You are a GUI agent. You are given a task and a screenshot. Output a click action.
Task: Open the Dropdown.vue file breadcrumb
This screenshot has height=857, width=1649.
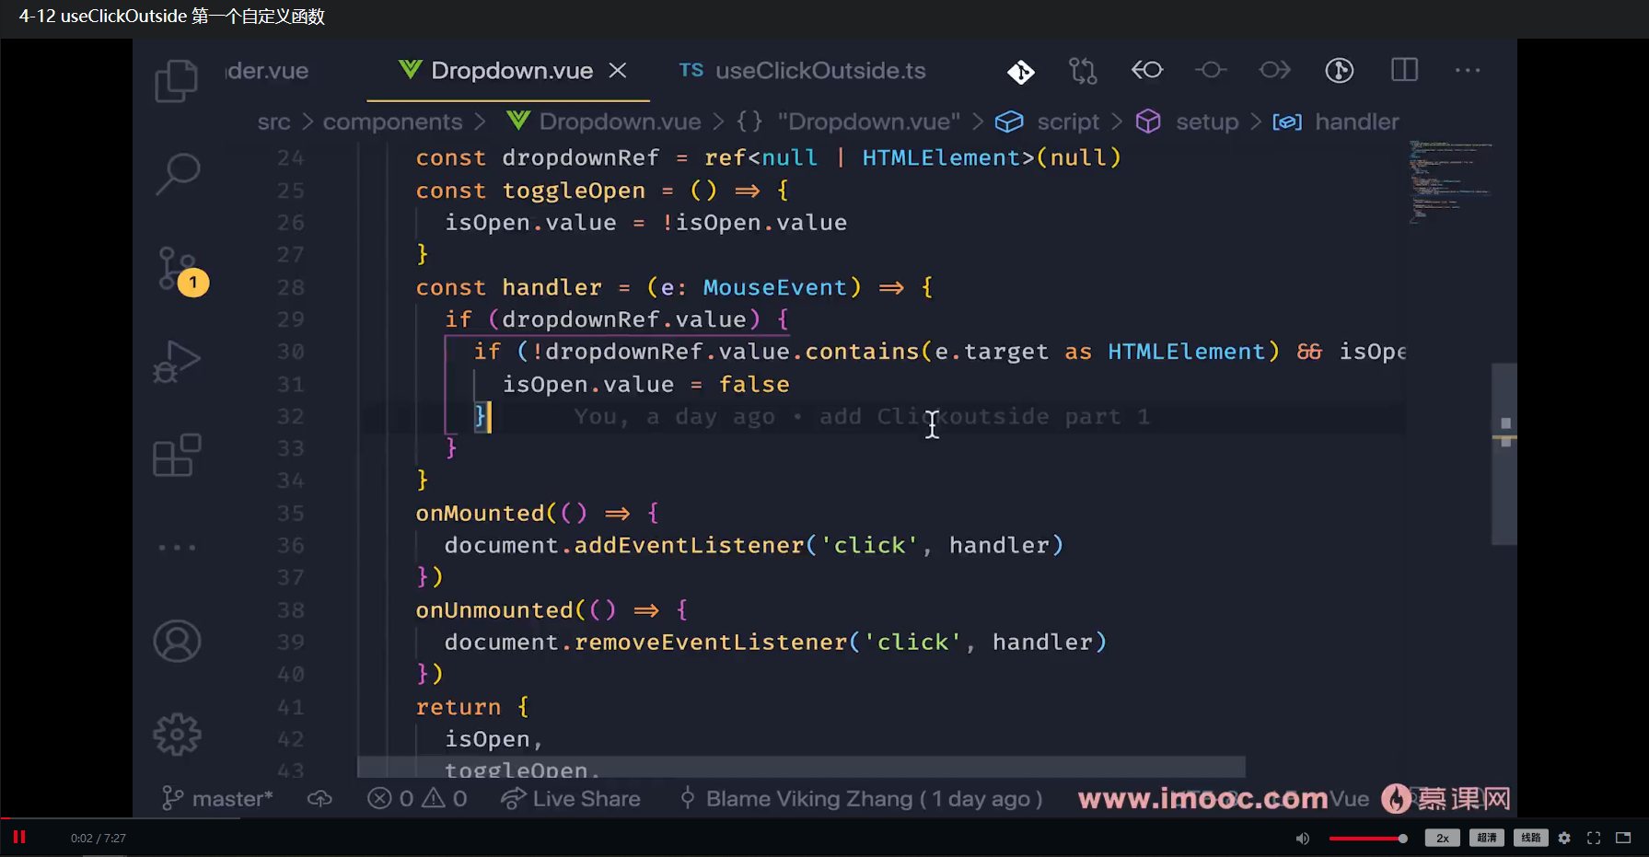pyautogui.click(x=604, y=122)
